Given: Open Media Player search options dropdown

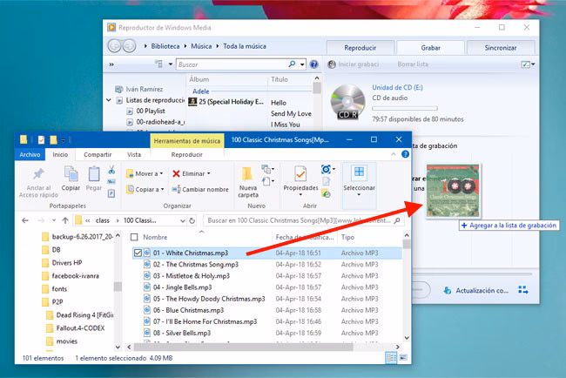Looking at the screenshot, I should pyautogui.click(x=302, y=64).
